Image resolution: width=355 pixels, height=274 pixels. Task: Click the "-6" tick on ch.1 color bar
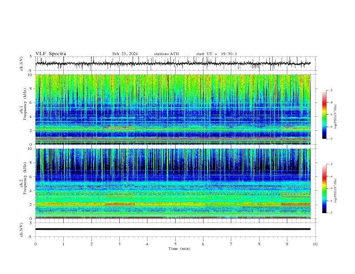331,127
